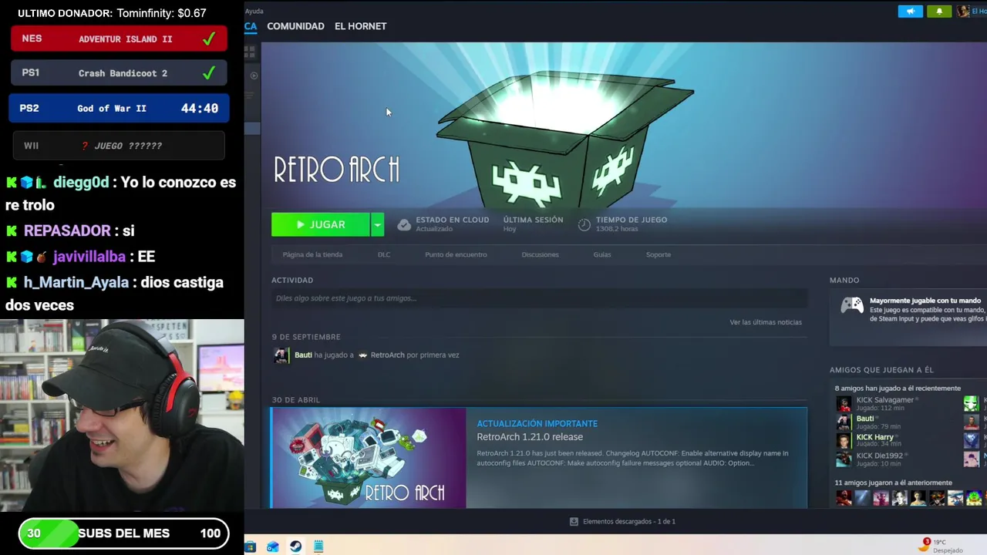
Task: Open Punto de encuentro tab
Action: [456, 254]
